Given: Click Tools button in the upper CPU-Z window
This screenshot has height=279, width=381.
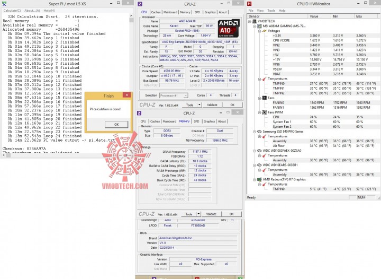Looking at the screenshot, I should click(x=190, y=105).
